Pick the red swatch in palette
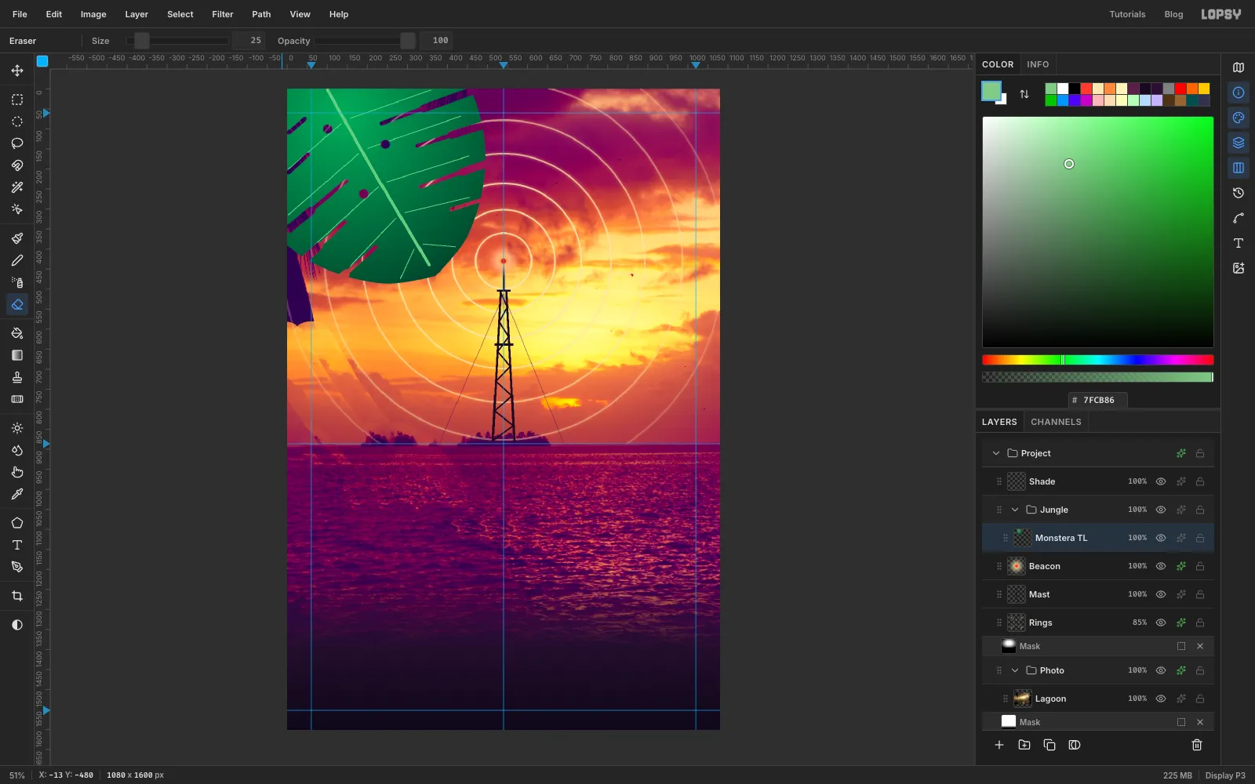The image size is (1255, 784). (1180, 89)
